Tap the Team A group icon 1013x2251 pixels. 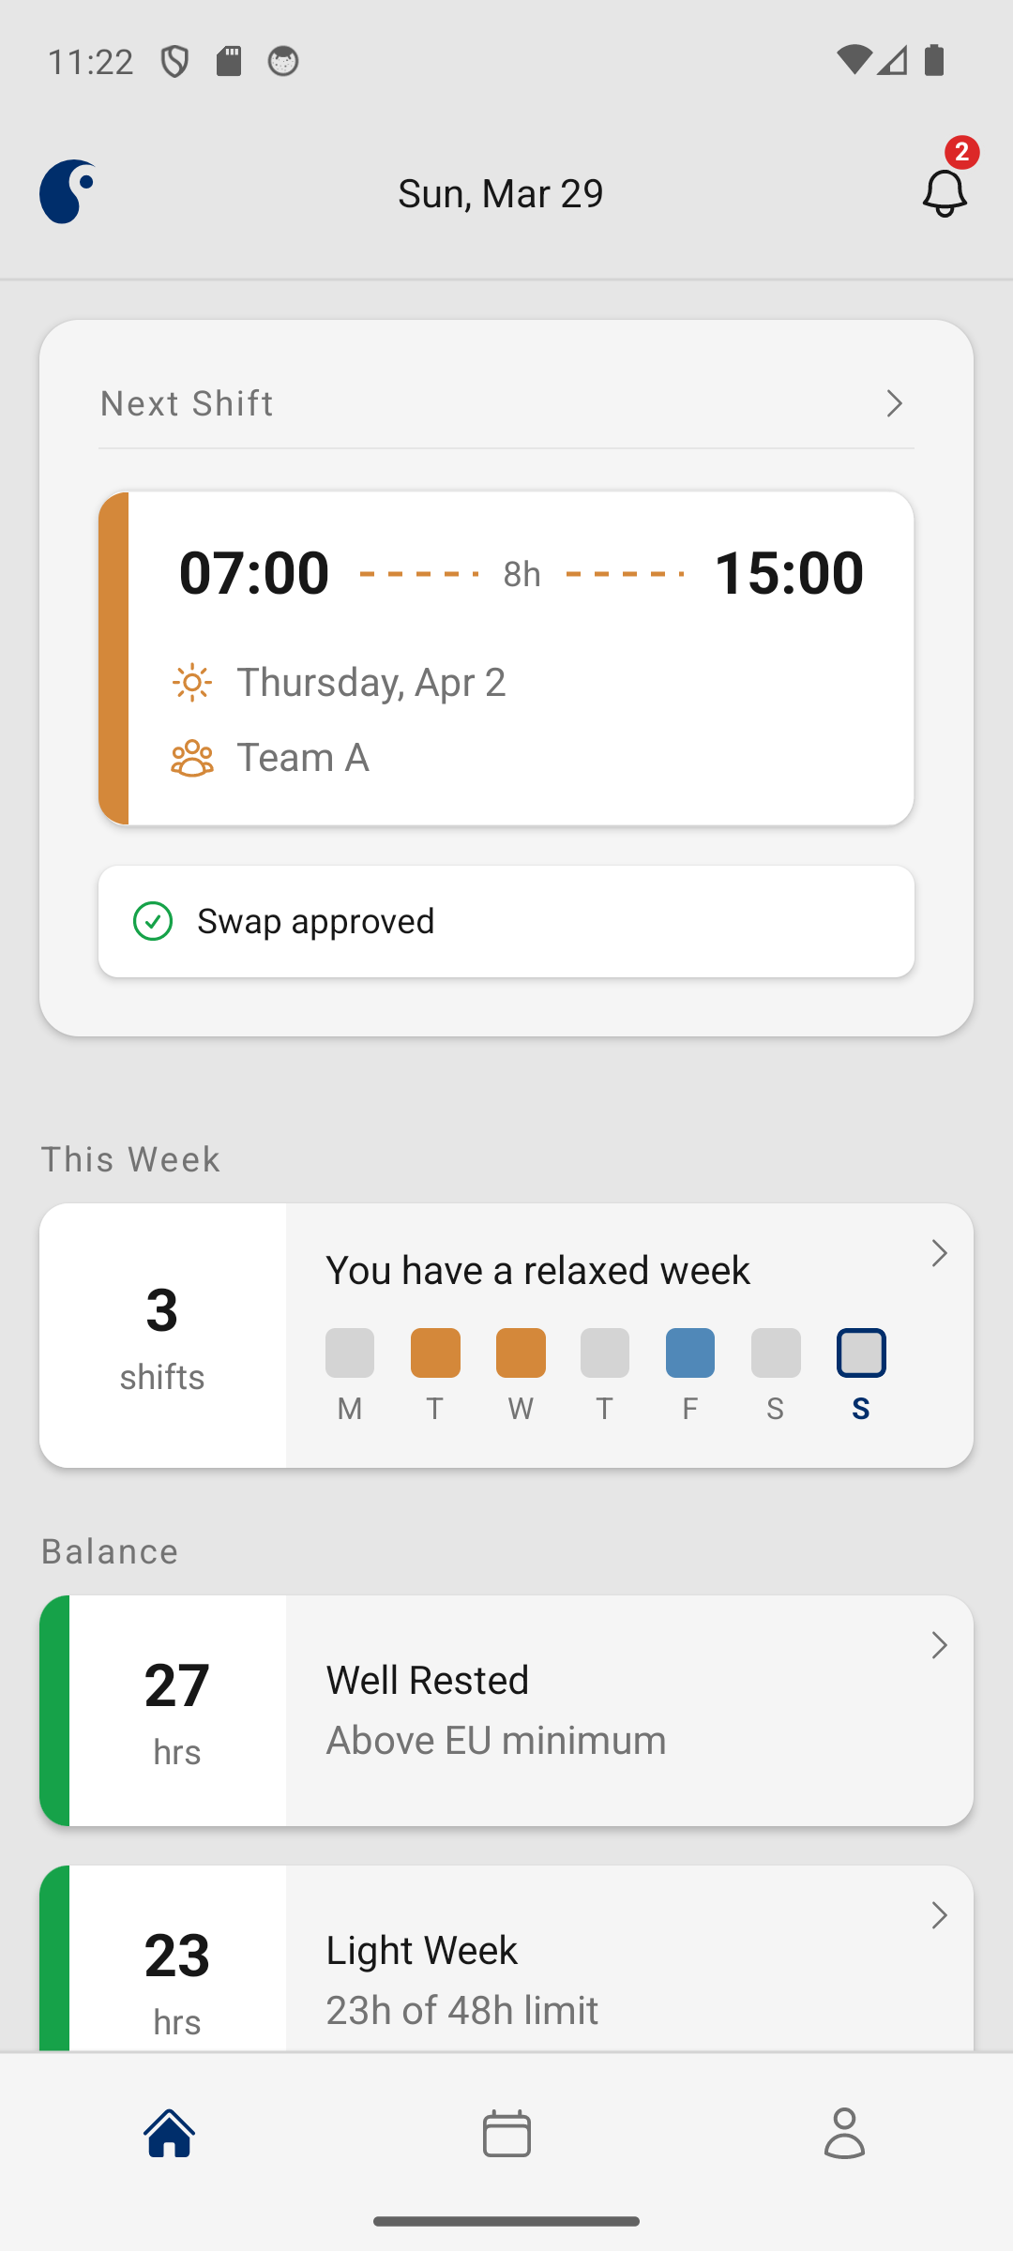[192, 758]
